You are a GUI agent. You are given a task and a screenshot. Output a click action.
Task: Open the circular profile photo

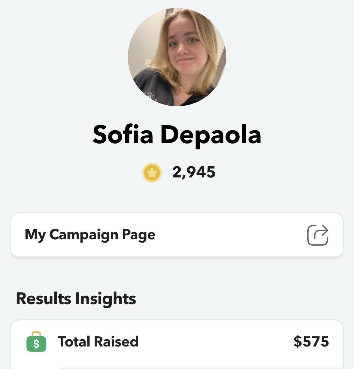[x=177, y=57]
